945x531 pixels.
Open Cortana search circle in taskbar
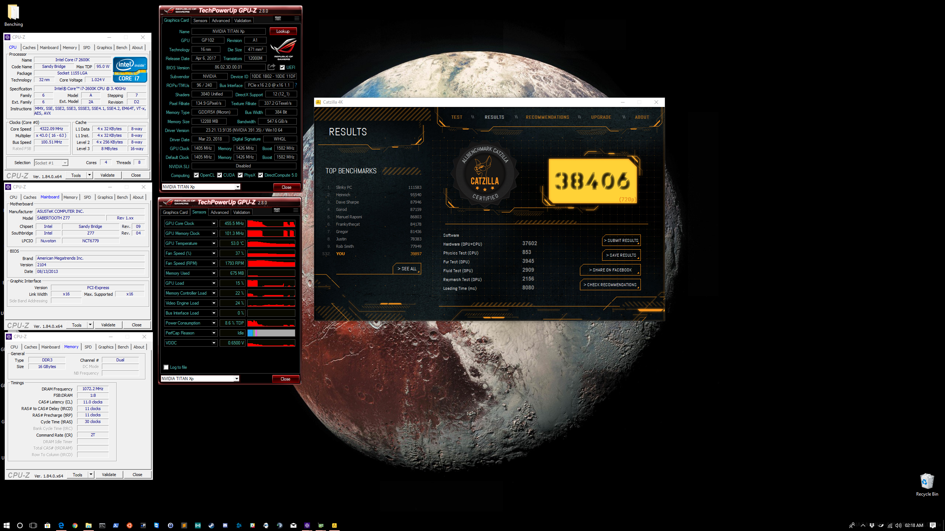(x=20, y=525)
